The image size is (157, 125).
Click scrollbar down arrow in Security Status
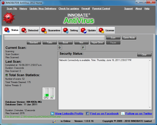[x=150, y=107]
